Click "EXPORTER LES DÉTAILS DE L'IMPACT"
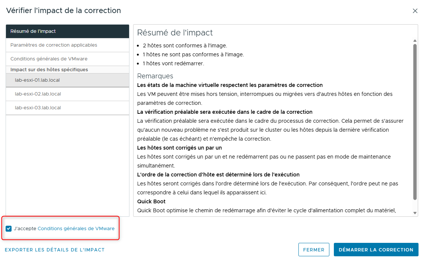The width and height of the screenshot is (423, 263). (x=55, y=250)
